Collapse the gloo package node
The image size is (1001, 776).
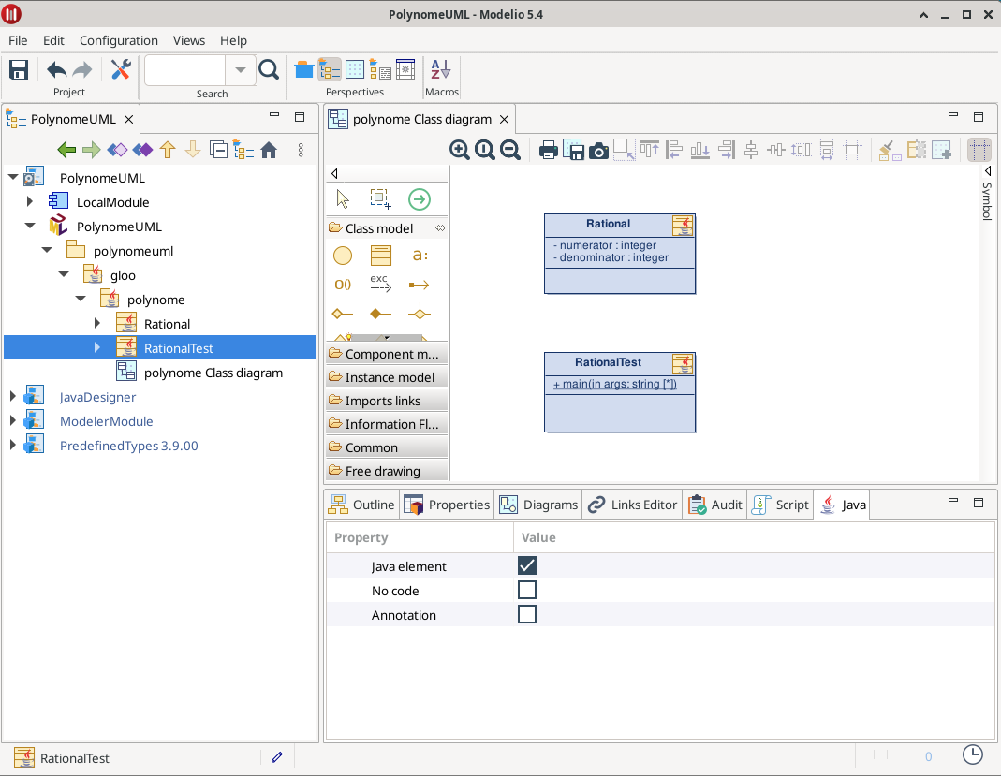click(63, 274)
